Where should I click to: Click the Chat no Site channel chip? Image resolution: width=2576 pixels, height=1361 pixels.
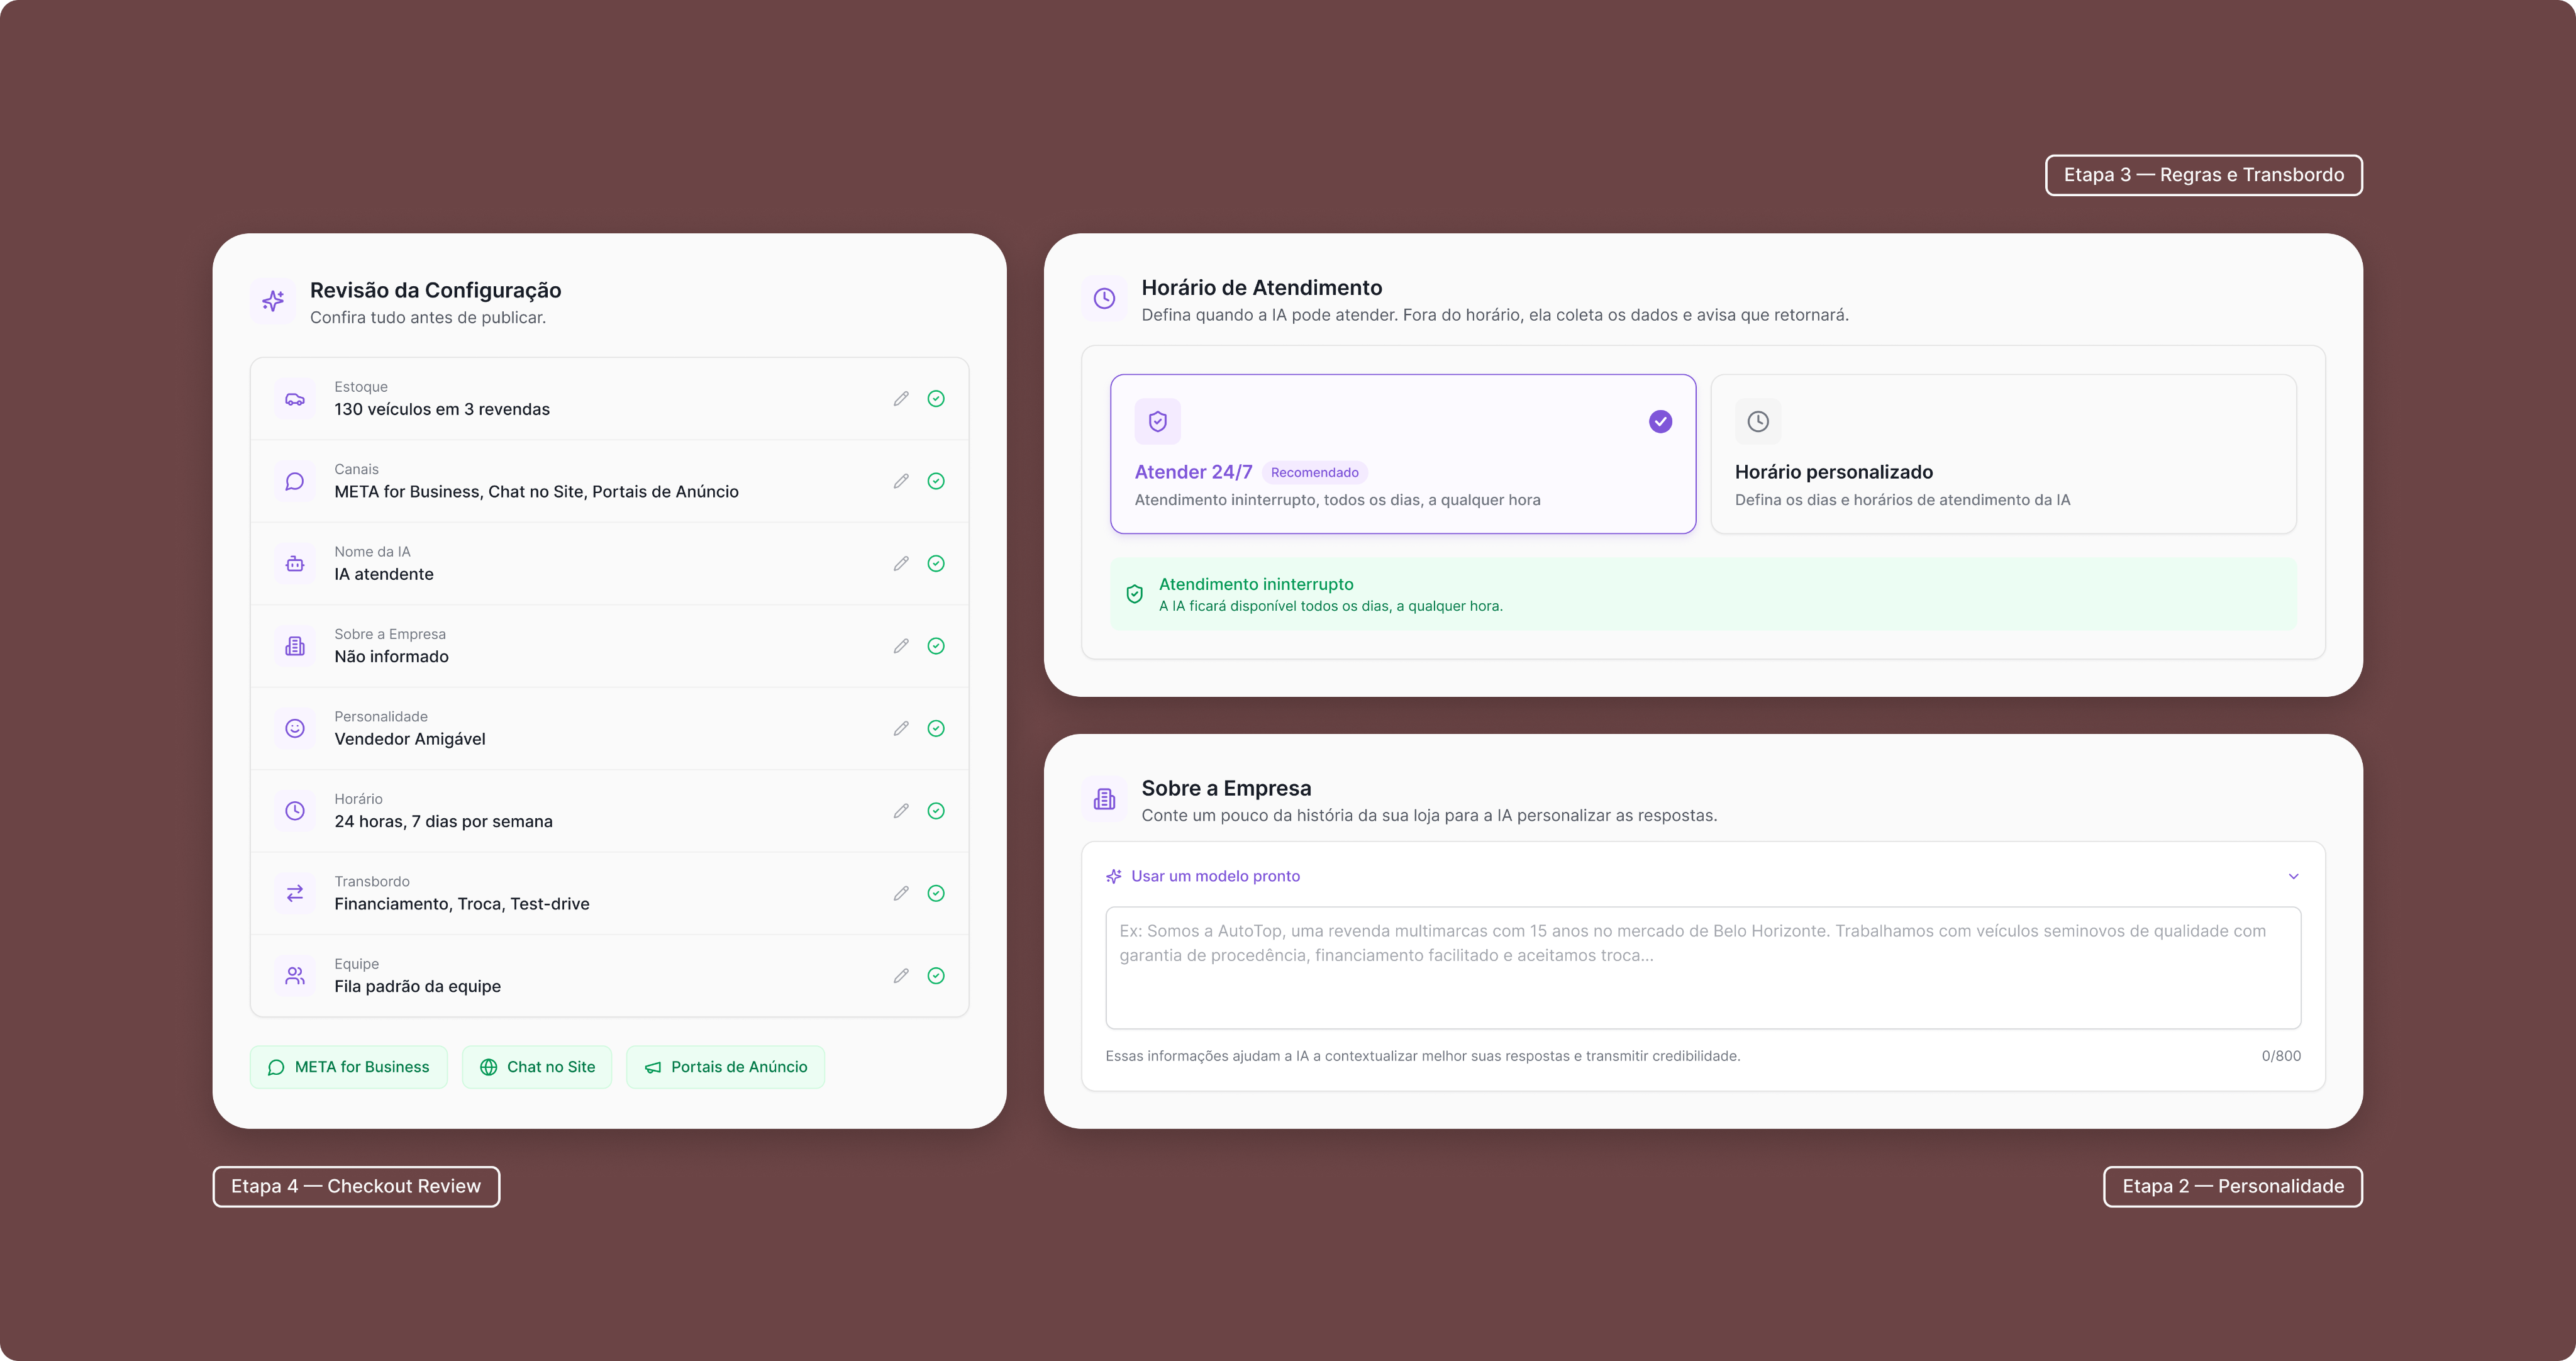537,1067
